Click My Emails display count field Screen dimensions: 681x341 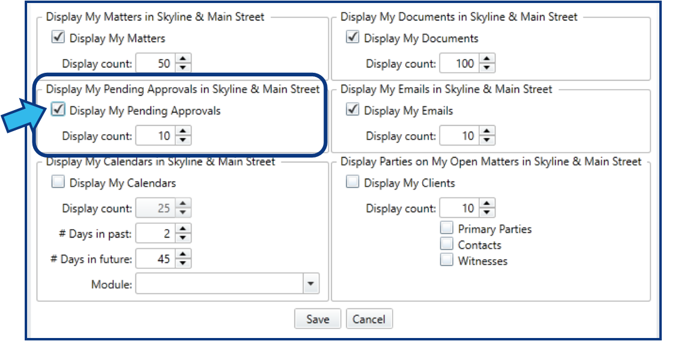click(x=459, y=136)
